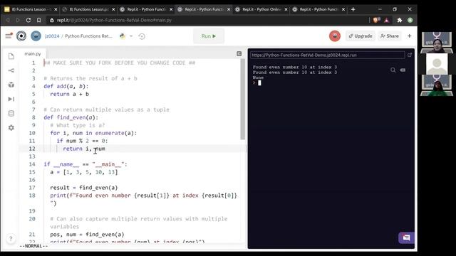Viewport: 456px width, 256px height.
Task: Open the Packages sidebar icon
Action: (x=11, y=85)
